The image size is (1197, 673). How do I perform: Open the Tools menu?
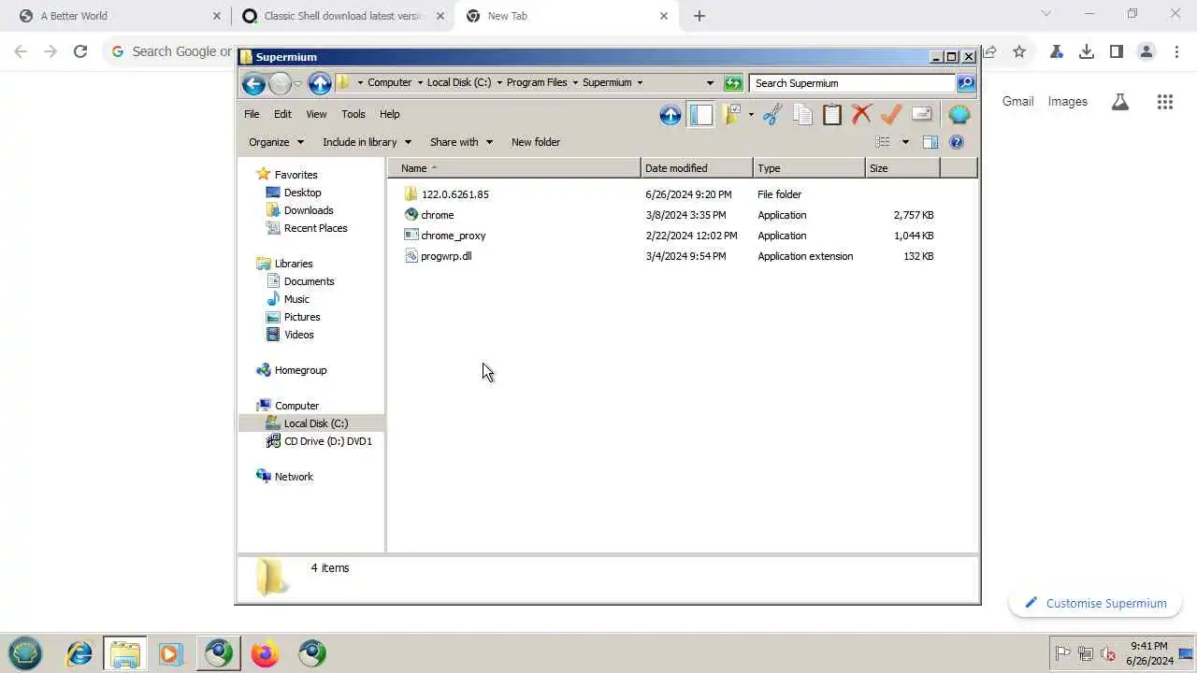[x=353, y=114]
